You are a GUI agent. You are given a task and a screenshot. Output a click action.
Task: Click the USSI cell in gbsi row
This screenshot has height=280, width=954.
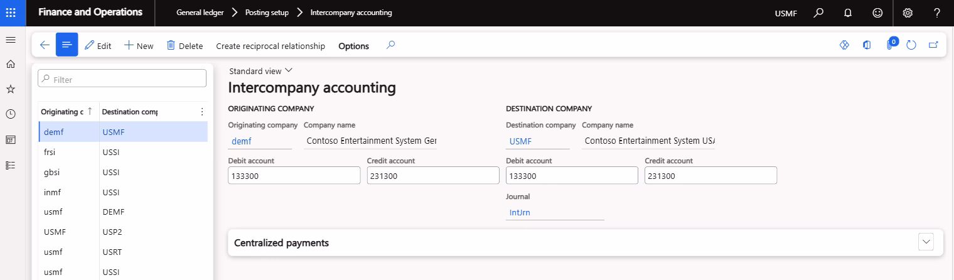tap(110, 172)
